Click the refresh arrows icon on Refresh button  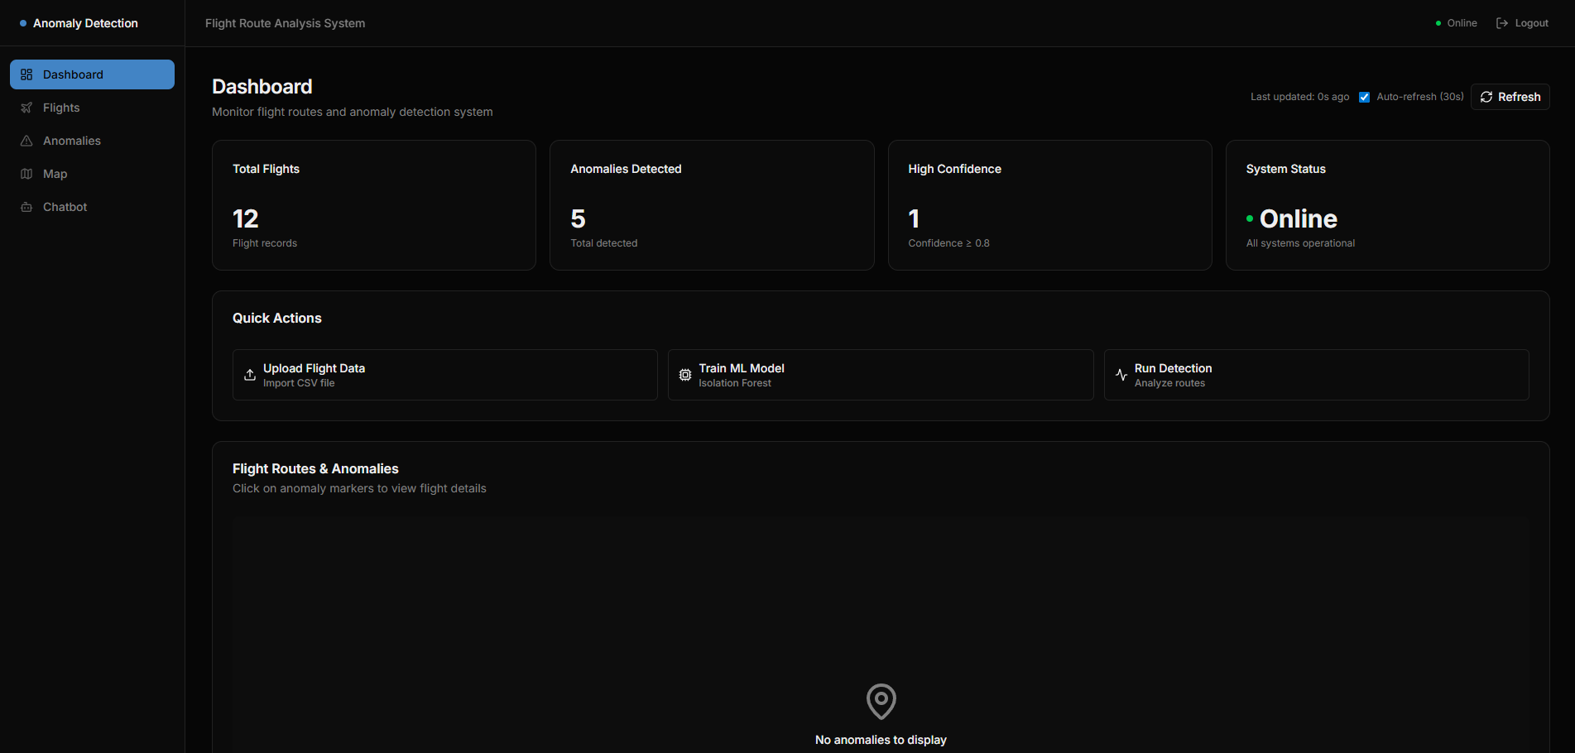click(x=1486, y=97)
